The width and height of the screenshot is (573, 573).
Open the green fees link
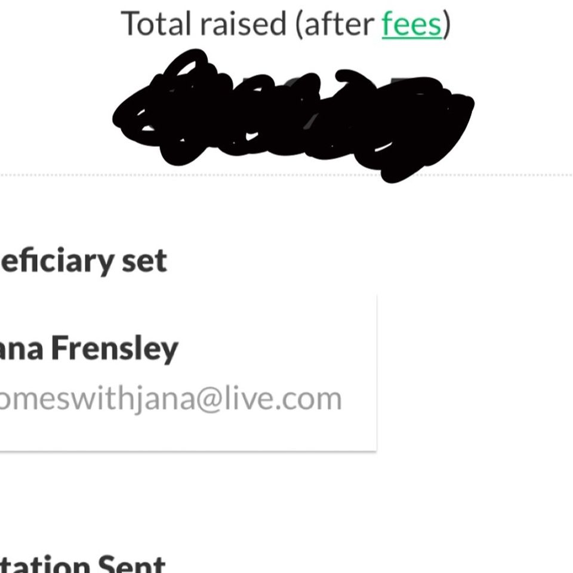coord(412,24)
